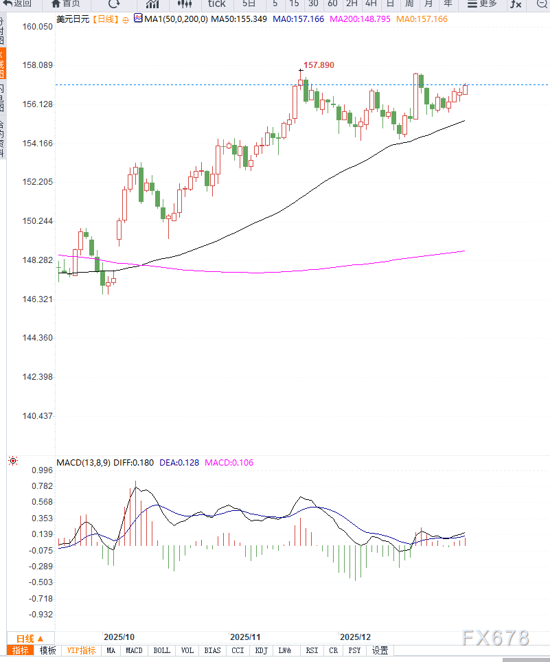Open the 设置 settings tab

click(x=380, y=650)
